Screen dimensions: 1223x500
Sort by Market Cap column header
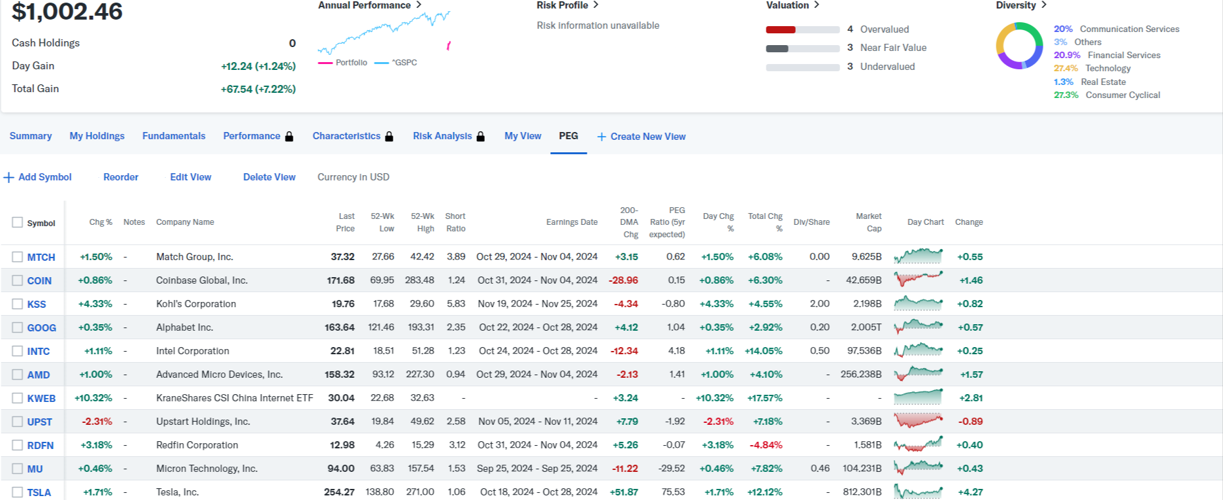pyautogui.click(x=869, y=222)
